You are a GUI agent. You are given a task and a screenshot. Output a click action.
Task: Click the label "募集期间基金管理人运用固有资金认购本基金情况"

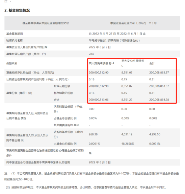click(27, 116)
